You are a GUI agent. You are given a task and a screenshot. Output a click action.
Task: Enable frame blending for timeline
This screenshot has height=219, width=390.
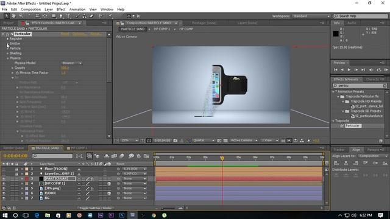click(114, 156)
